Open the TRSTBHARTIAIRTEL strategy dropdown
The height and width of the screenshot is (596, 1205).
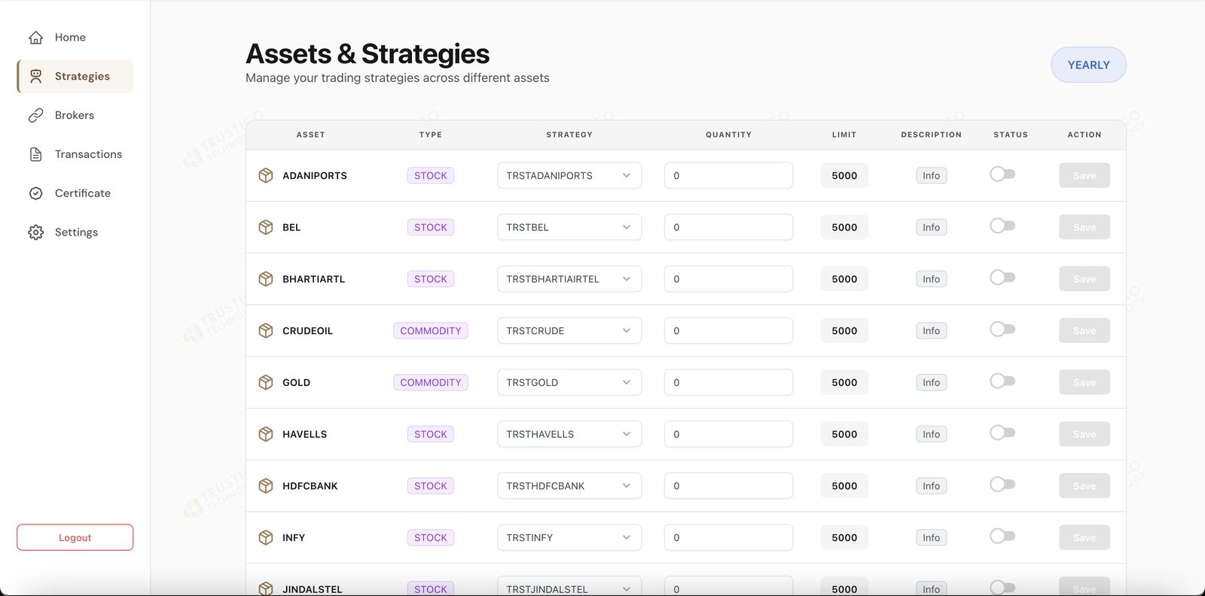[569, 279]
